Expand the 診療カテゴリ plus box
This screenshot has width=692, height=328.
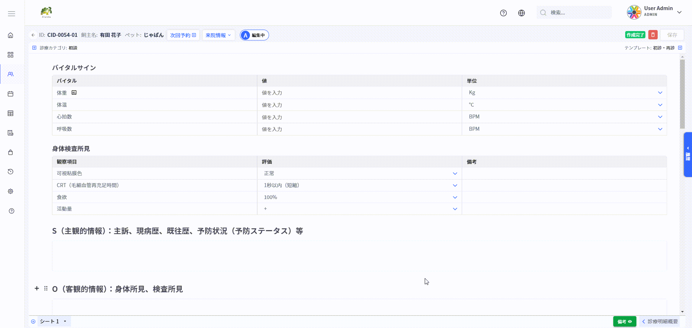(34, 48)
